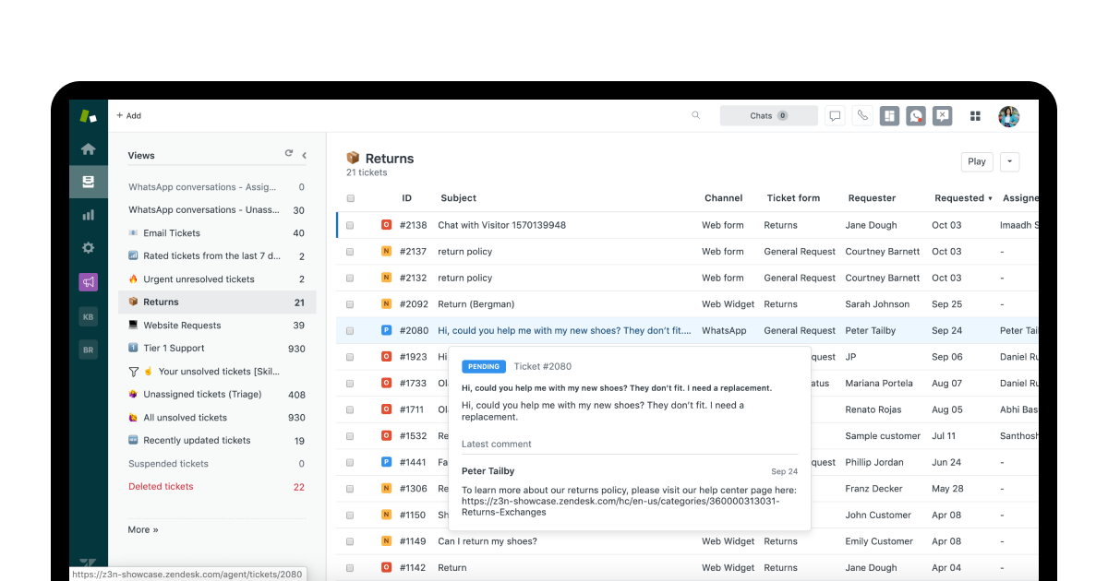Open the chat messaging icon with red notification dot
This screenshot has width=1108, height=581.
(915, 115)
